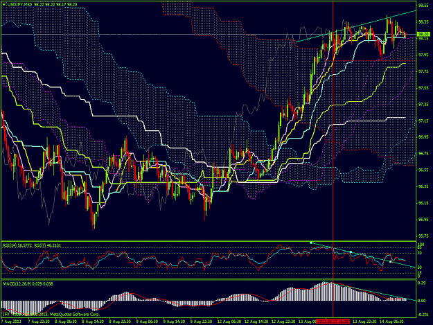Image resolution: width=433 pixels, height=325 pixels.
Task: Click the 96.35 price axis label
Action: pos(423,186)
